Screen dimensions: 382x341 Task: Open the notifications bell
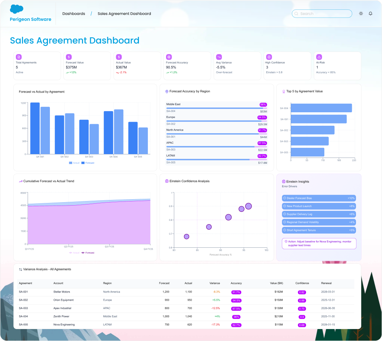[x=370, y=13]
